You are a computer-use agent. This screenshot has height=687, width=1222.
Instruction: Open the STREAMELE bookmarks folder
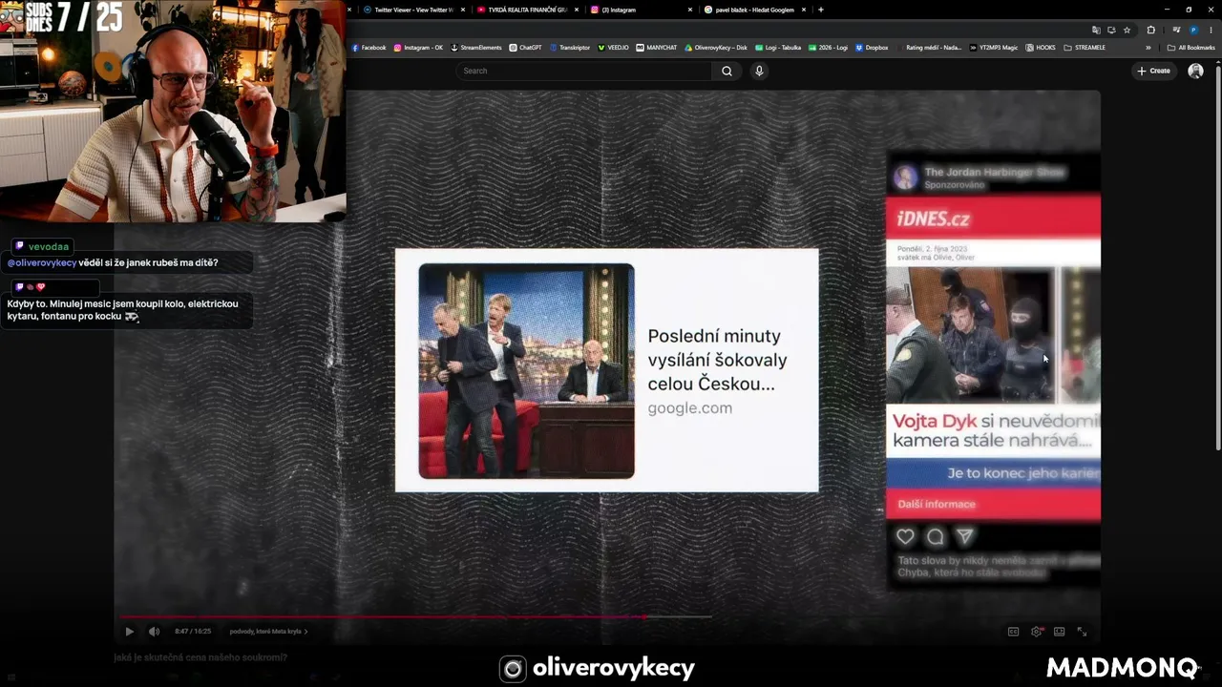(1084, 47)
